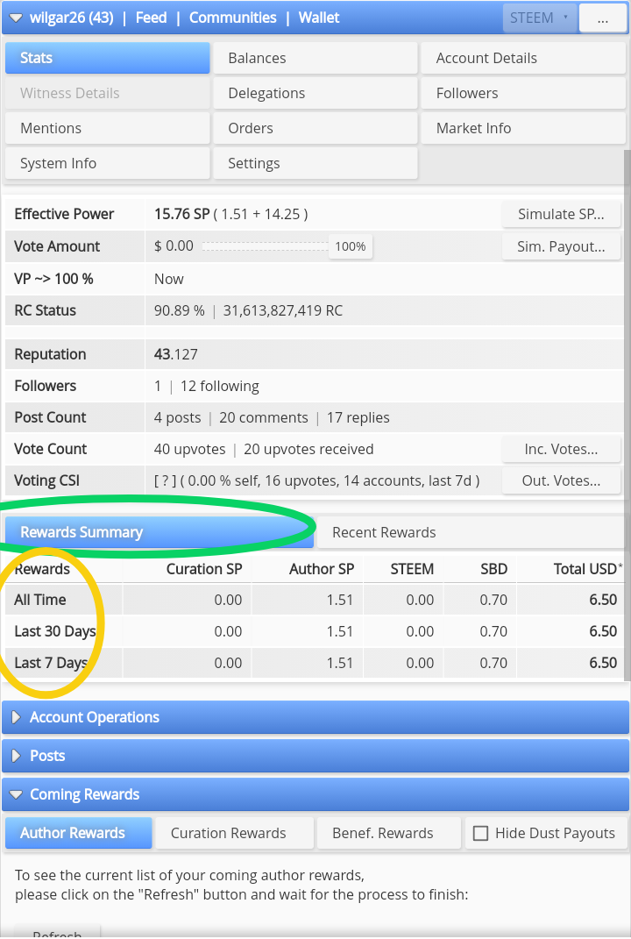Open the Feed link
This screenshot has height=939, width=631.
[151, 18]
